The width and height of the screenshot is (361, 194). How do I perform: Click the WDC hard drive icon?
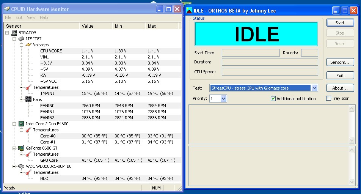(x=21, y=166)
